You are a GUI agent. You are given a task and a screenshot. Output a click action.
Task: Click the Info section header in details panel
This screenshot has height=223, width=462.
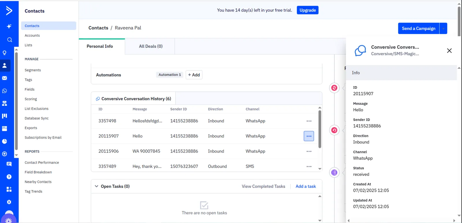[x=401, y=73]
